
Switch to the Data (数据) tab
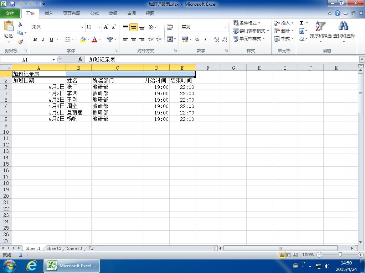point(113,13)
